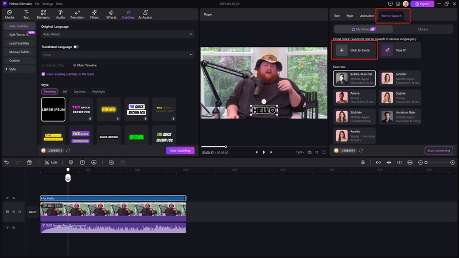The image size is (459, 258).
Task: Open the Elements panel
Action: click(x=44, y=14)
